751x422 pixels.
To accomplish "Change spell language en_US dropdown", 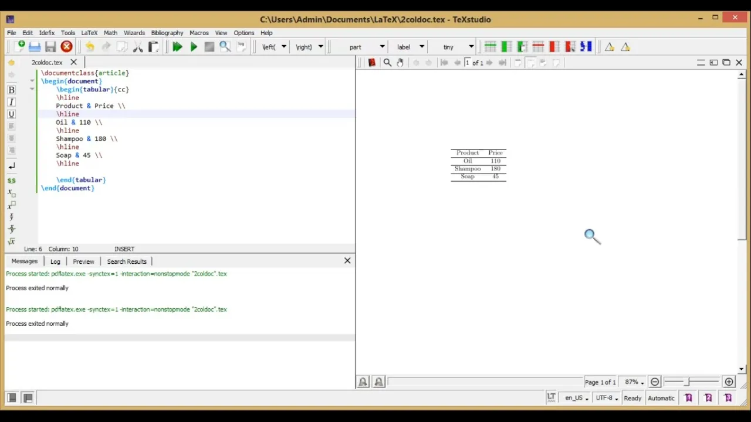I will [x=576, y=398].
